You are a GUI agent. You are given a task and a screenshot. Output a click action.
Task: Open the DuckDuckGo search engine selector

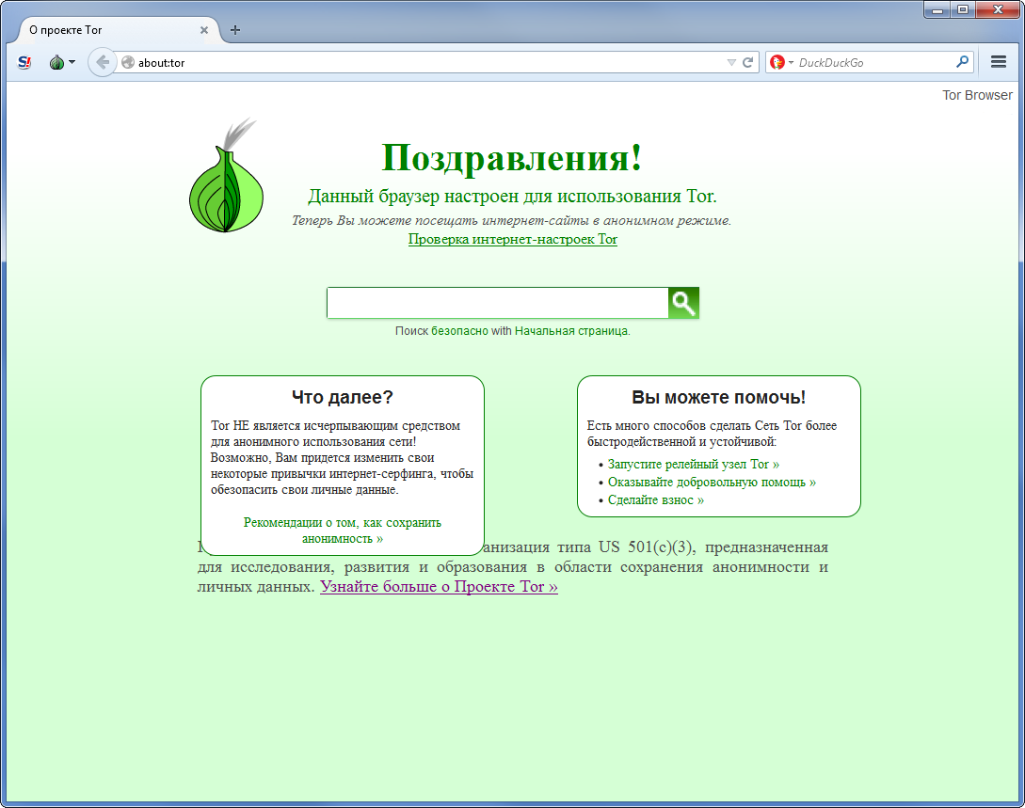[x=781, y=63]
